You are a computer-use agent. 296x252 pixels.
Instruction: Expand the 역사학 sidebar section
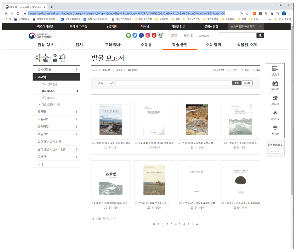76,112
